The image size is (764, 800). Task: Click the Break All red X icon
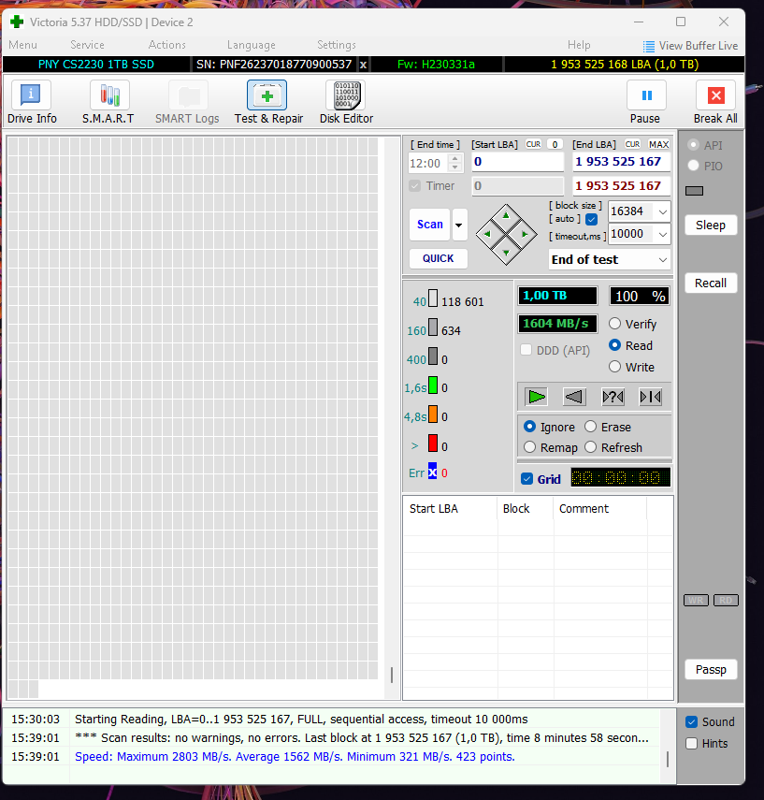pos(715,95)
